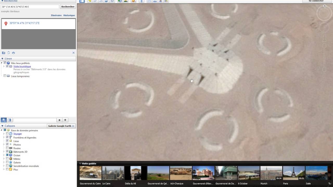This screenshot has width=333, height=187.
Task: Copy search results with the clipboard icon
Action: (9, 53)
